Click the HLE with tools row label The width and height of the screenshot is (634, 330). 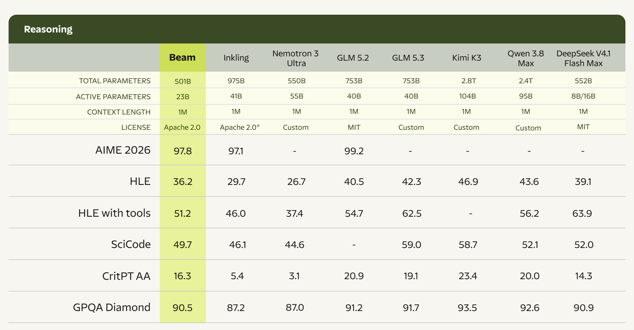pos(114,213)
